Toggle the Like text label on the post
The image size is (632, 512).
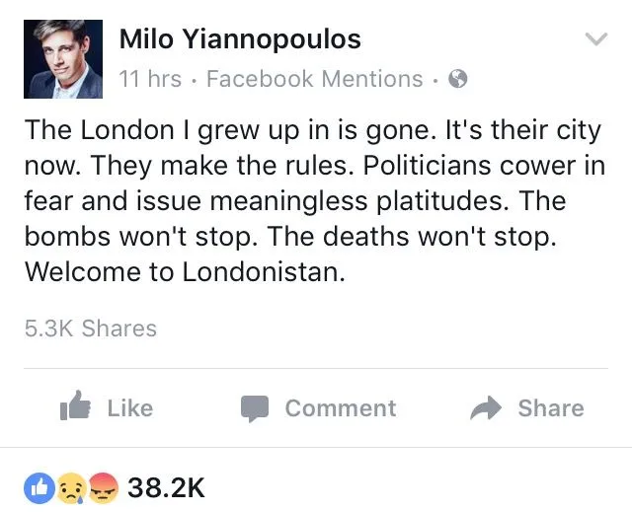pos(129,408)
